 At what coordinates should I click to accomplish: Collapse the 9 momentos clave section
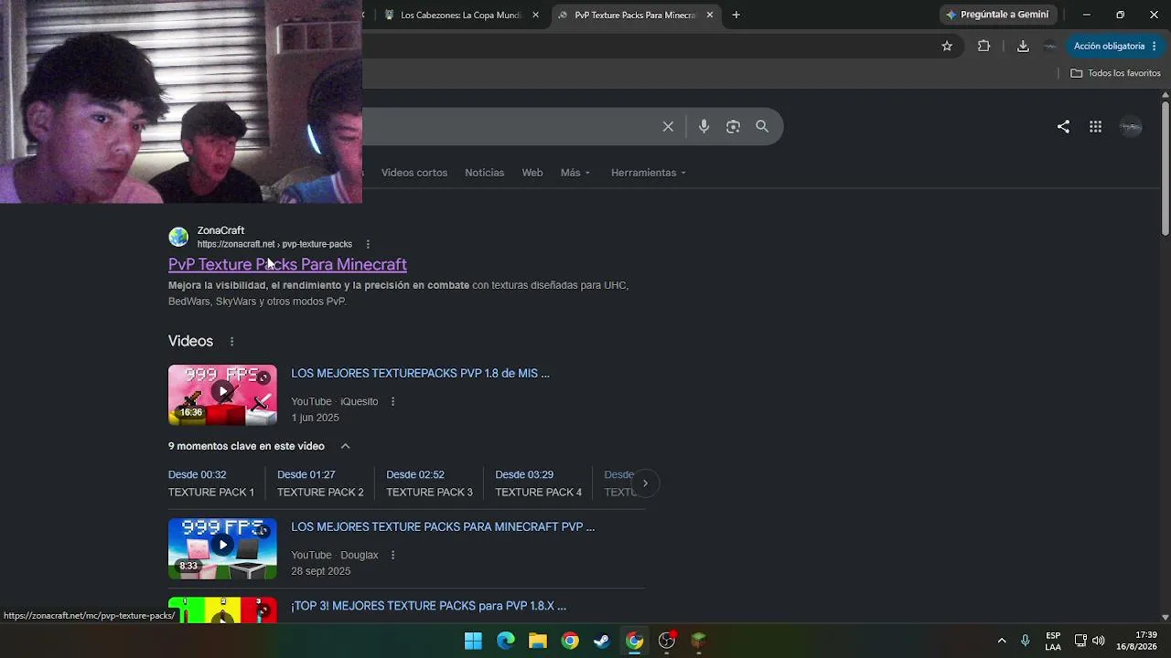(345, 446)
